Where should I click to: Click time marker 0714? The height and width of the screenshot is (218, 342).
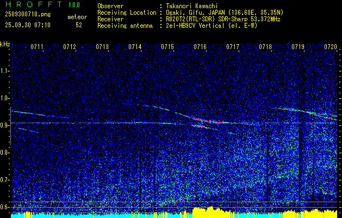pos(135,47)
